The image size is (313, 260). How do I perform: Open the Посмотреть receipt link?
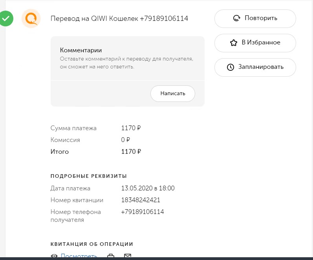[x=79, y=256]
